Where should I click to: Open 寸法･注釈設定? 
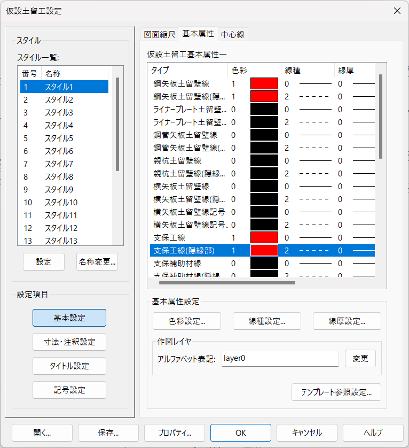[69, 342]
